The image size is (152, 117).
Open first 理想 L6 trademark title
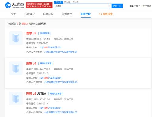tap(31, 33)
